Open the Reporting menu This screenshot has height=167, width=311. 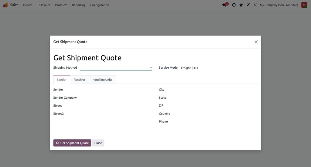[79, 5]
